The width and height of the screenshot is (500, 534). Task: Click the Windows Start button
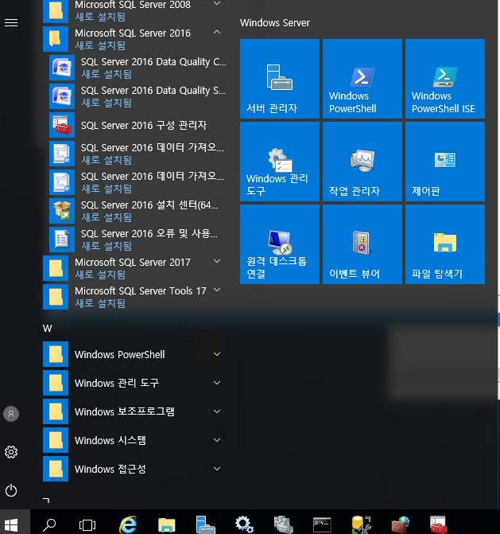tap(11, 524)
